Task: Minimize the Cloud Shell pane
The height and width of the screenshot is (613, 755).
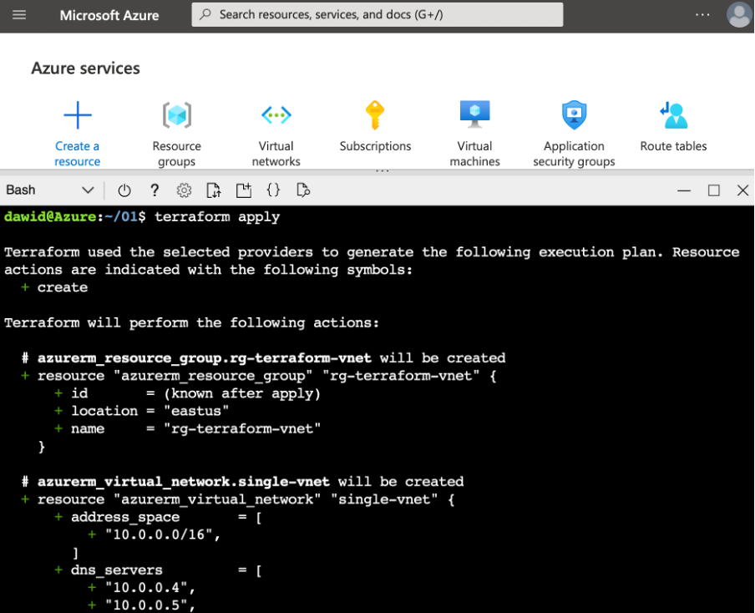Action: (684, 190)
